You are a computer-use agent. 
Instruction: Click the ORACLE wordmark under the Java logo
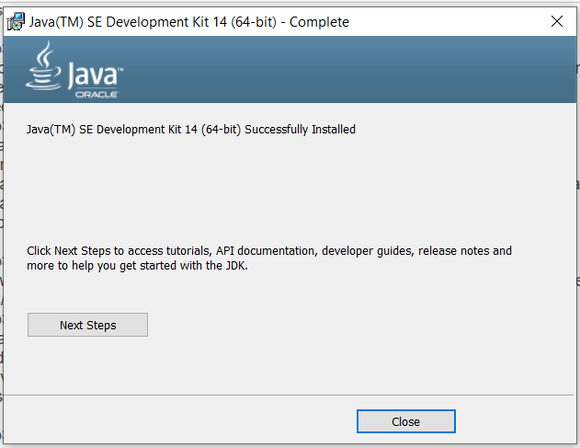(97, 95)
